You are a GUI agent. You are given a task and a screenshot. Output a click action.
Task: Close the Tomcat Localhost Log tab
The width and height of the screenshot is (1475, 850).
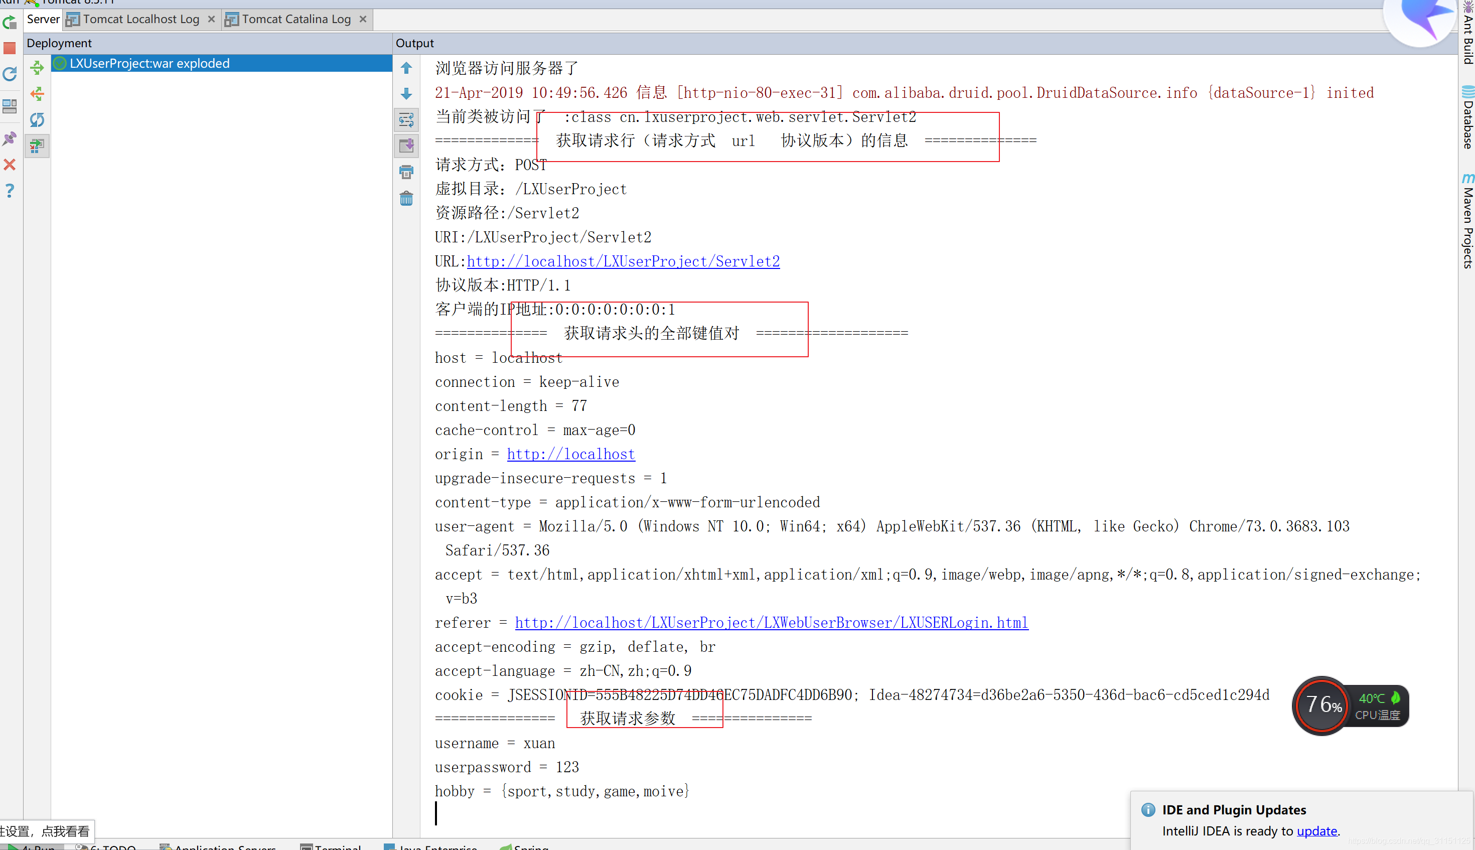coord(211,19)
